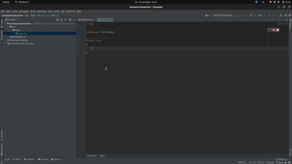
Task: Toggle the Structure tool window button
Action: 2,135
